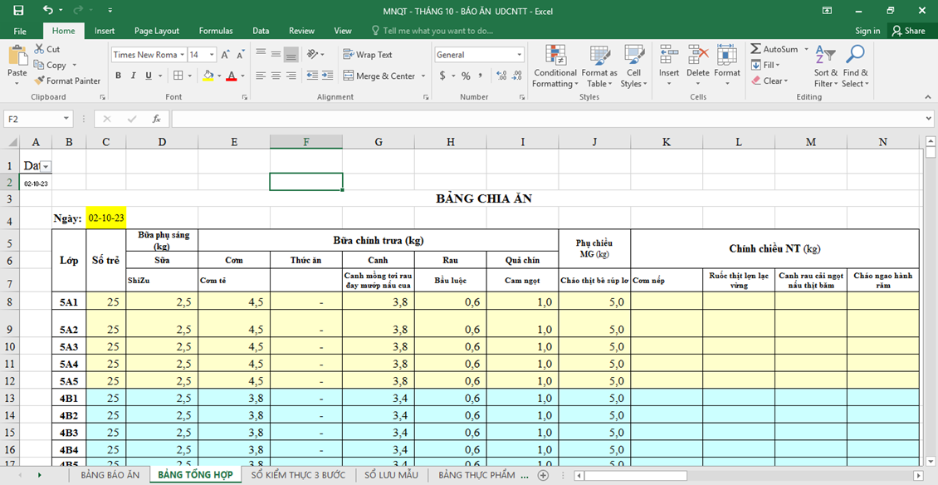Click the Share button

pos(907,31)
